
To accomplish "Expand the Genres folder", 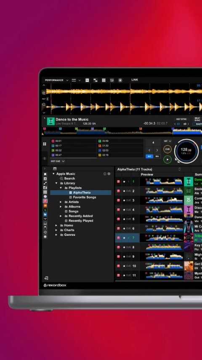I will tap(56, 235).
